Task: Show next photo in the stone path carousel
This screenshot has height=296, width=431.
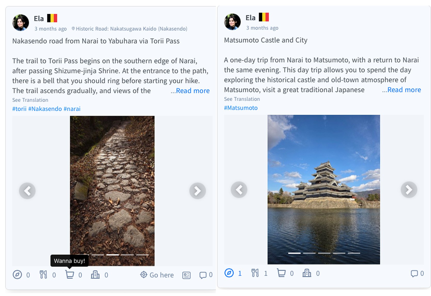Action: (x=198, y=191)
